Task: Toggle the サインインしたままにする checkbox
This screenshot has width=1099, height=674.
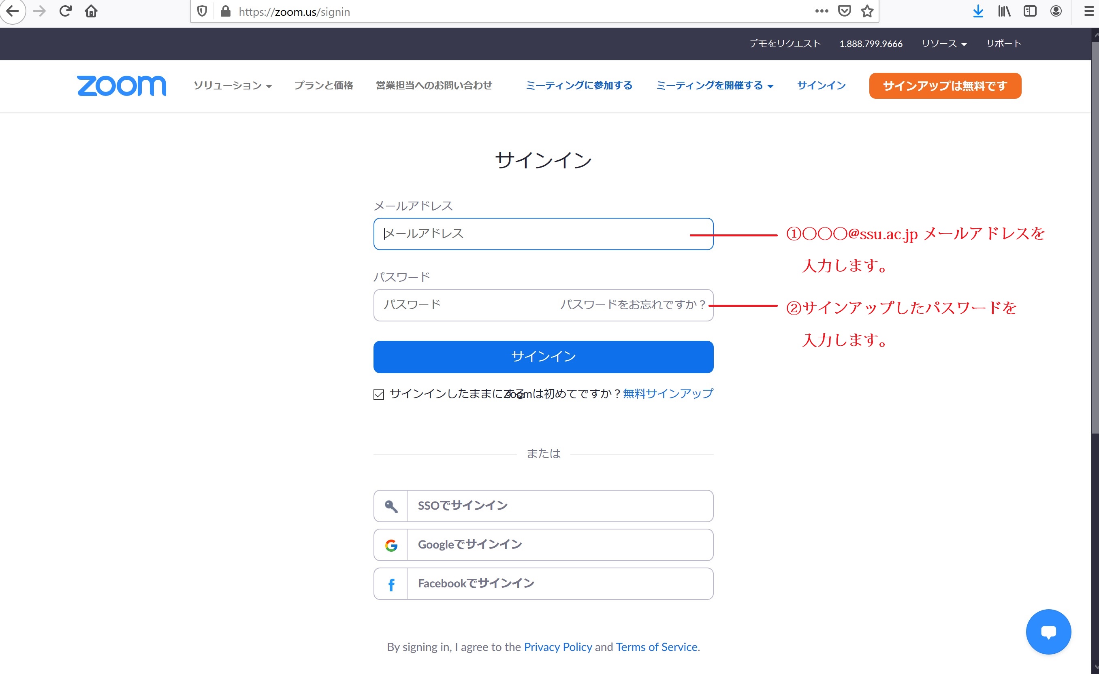Action: click(x=379, y=395)
